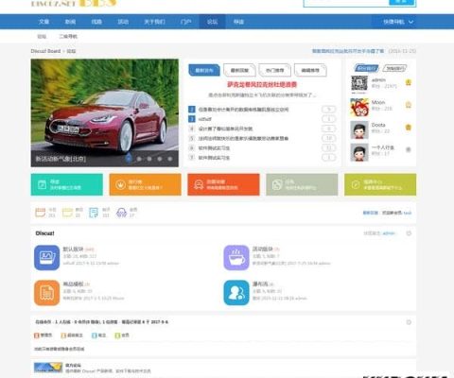
Task: Click the red headline post link
Action: click(262, 84)
